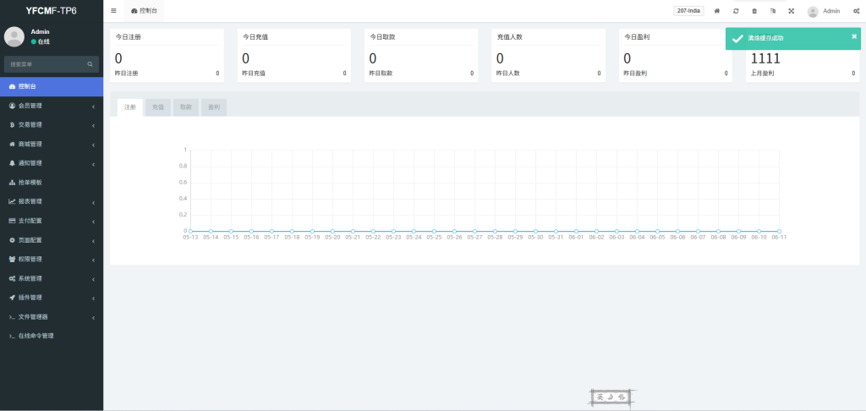Close the green success notification
Viewport: 866px width, 411px height.
853,36
